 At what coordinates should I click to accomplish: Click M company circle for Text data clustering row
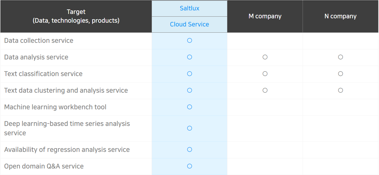tap(265, 90)
